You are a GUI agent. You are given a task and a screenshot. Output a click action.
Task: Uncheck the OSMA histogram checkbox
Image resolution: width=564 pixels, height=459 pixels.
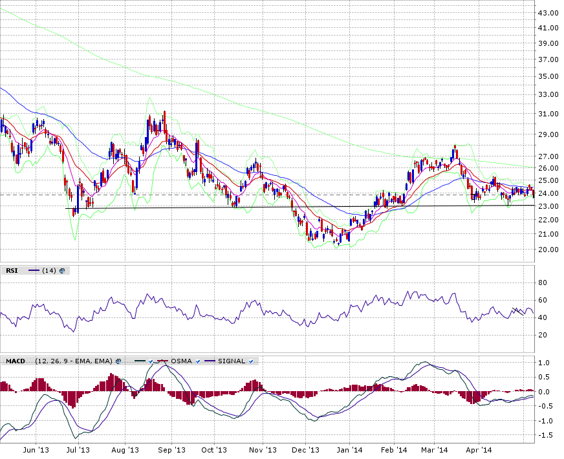pos(197,361)
